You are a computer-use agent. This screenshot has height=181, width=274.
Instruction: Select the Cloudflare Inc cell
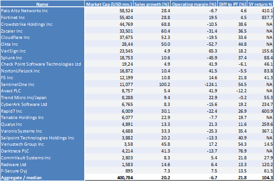coord(15,38)
